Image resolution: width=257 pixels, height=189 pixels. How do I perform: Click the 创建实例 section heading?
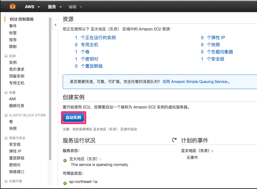(73, 97)
